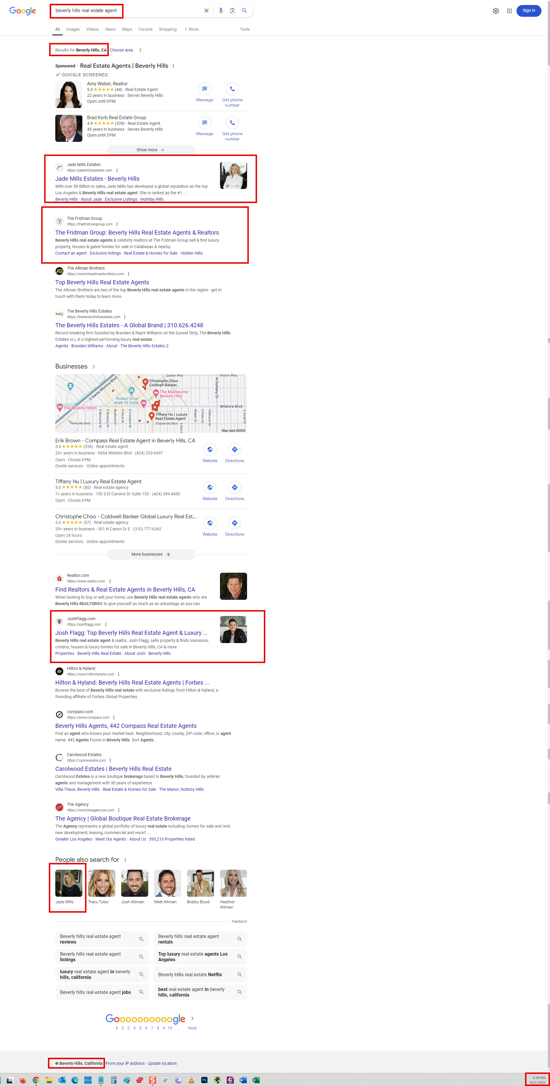Click Directions icon for Erik Brown
This screenshot has width=550, height=1086.
[x=235, y=449]
